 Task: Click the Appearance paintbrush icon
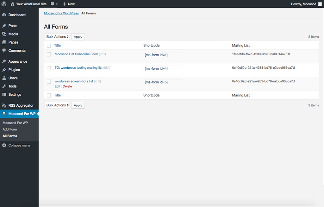click(4, 61)
